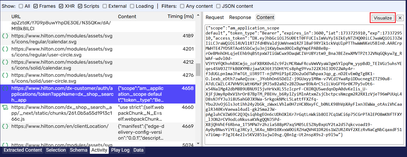Screen dimensions: 407x157
Task: Switch to the Response tab
Action: click(x=240, y=17)
